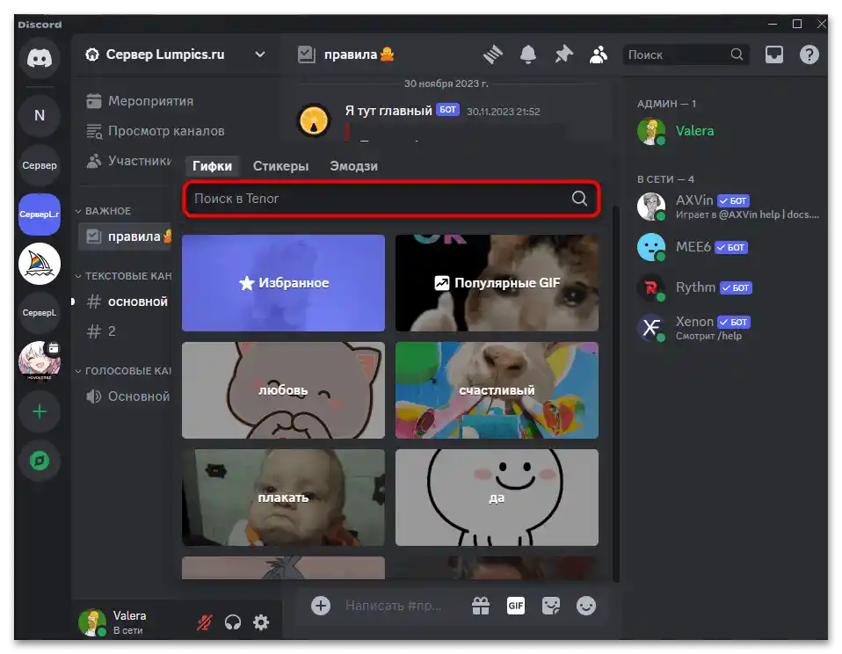Open the счастливый GIF category
The image size is (842, 654).
pyautogui.click(x=497, y=390)
